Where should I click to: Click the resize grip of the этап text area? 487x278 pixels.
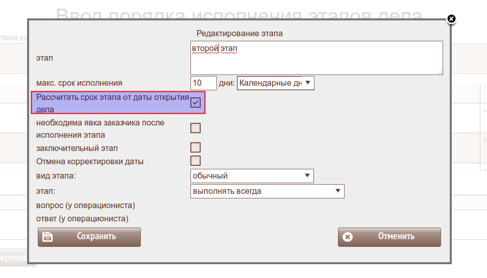click(x=440, y=72)
